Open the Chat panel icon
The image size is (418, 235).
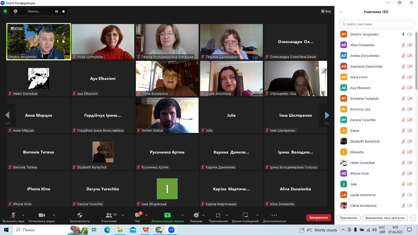point(138,215)
